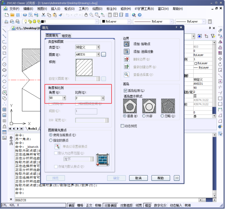Click the Model layout tab

(x=32, y=129)
